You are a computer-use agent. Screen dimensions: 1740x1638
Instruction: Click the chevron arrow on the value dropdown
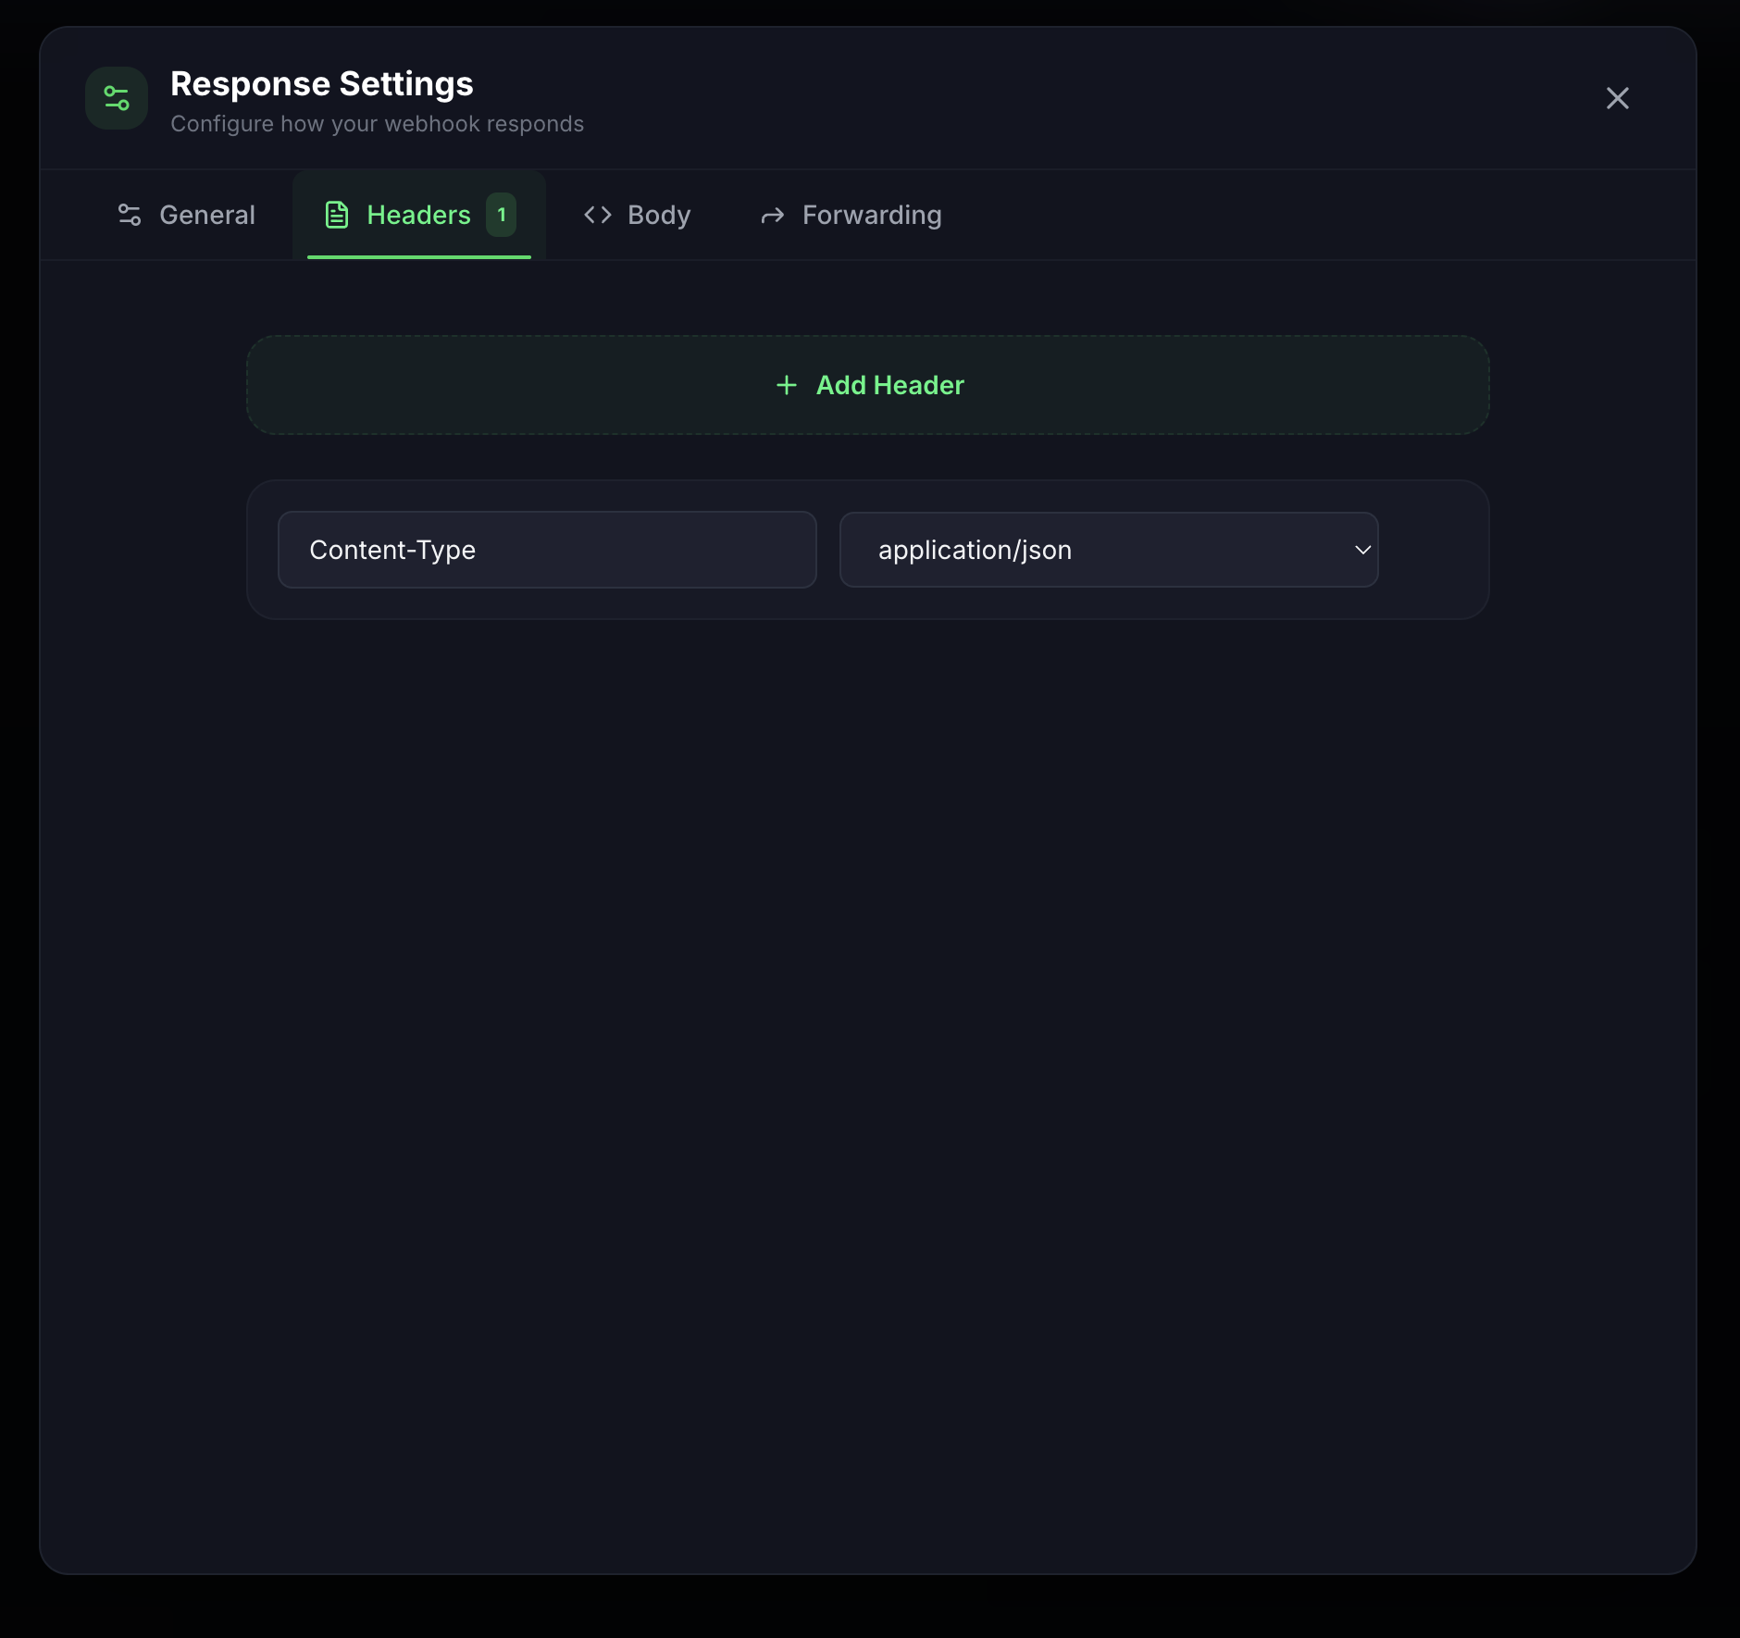coord(1362,550)
